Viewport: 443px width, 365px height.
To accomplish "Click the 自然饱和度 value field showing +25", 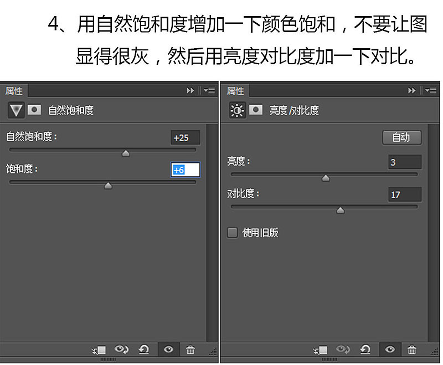I will [x=186, y=137].
